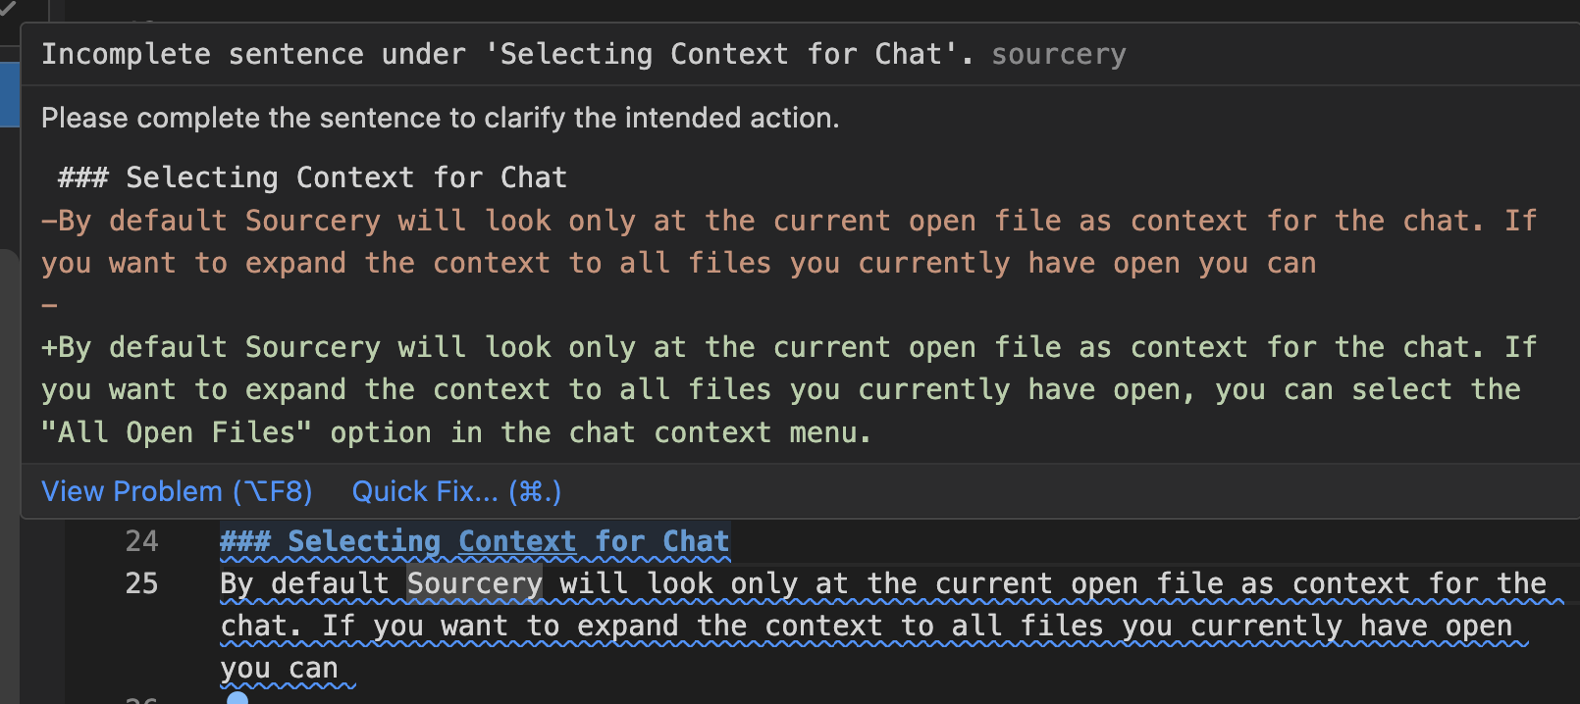Click line number 25 in the gutter

click(x=141, y=583)
